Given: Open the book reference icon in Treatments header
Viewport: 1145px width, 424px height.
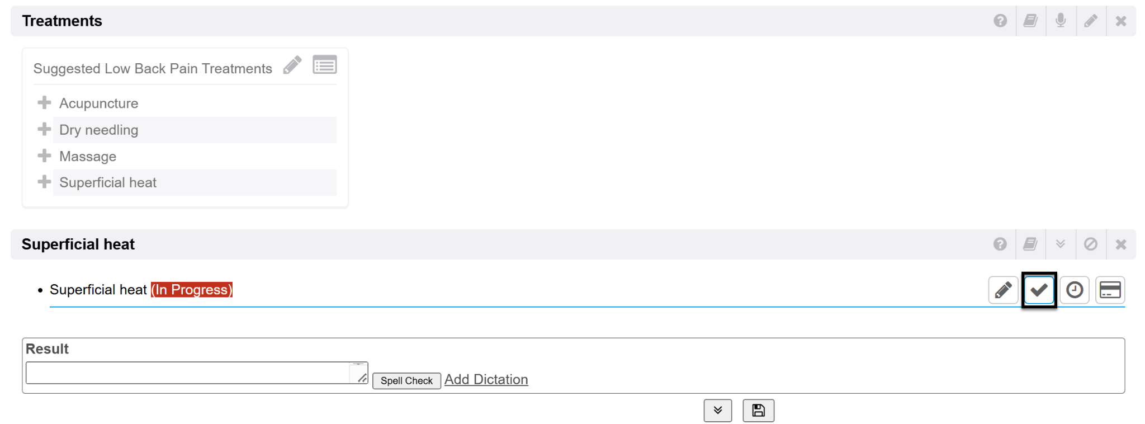Looking at the screenshot, I should [1030, 21].
